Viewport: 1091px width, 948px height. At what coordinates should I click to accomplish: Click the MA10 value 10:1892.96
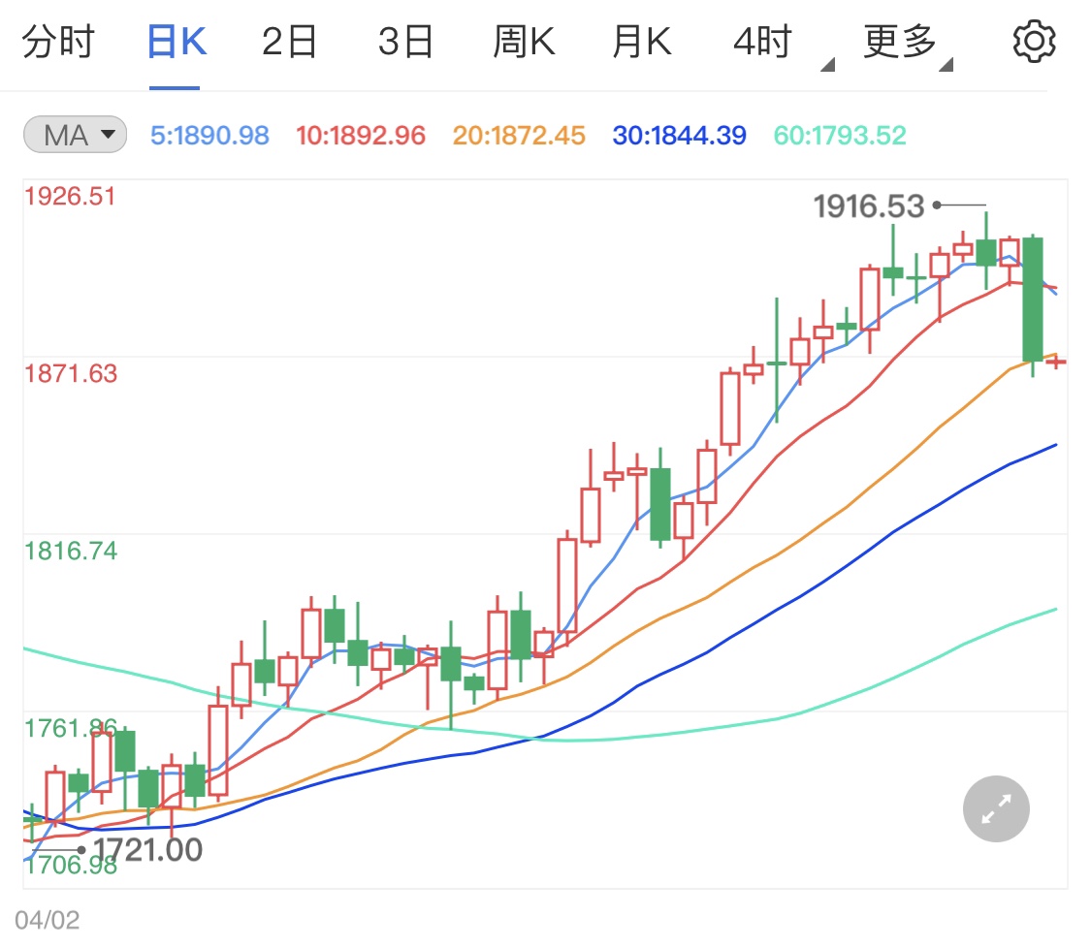(x=361, y=135)
